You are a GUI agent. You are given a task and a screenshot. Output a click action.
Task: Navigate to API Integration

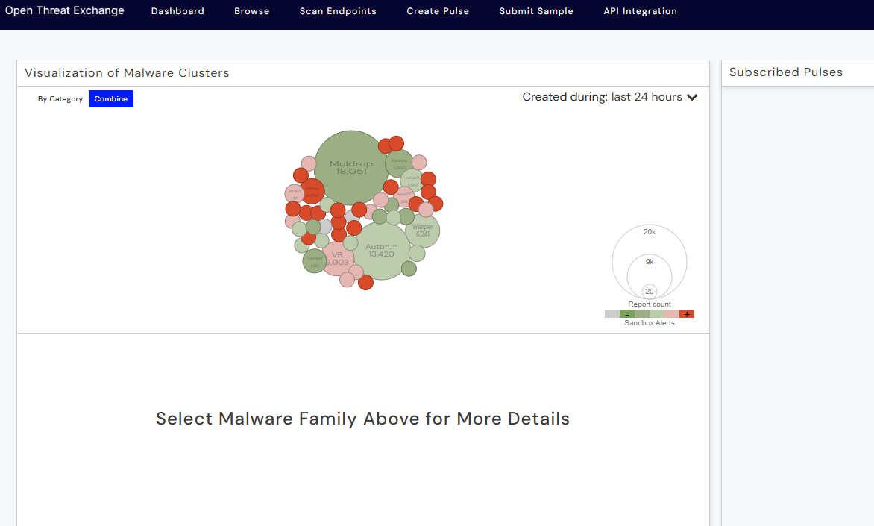click(640, 11)
